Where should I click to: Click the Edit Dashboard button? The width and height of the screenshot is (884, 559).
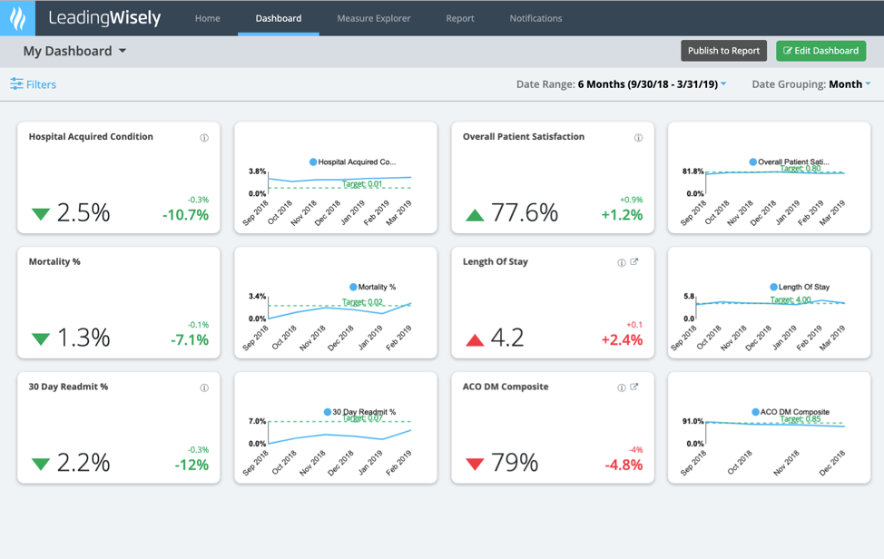820,51
